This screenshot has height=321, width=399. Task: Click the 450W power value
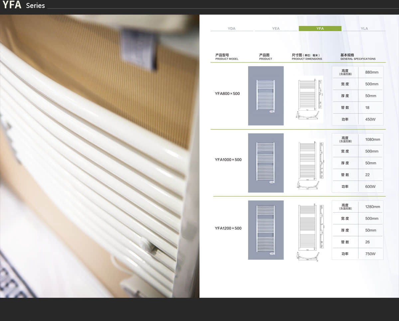click(x=370, y=119)
